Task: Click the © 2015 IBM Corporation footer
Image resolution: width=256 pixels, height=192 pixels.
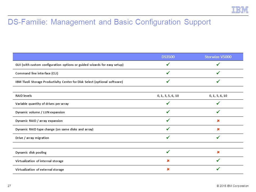Action: (233, 186)
